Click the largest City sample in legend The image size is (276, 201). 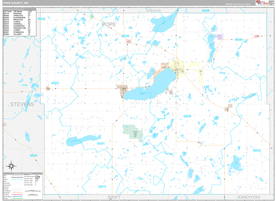(38, 177)
